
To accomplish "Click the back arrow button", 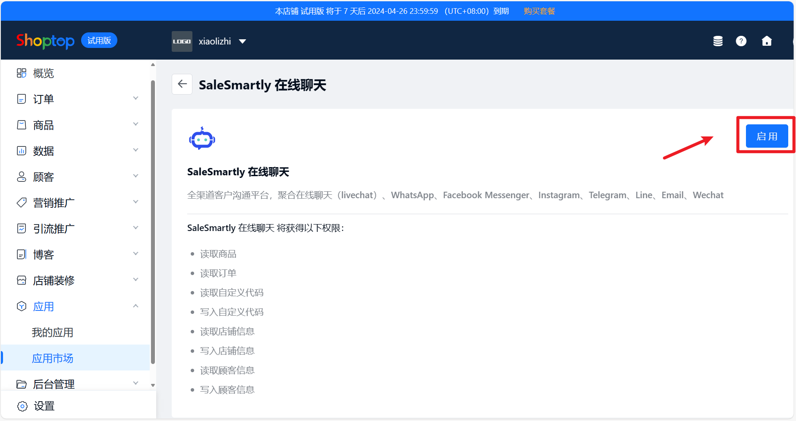I will tap(182, 84).
